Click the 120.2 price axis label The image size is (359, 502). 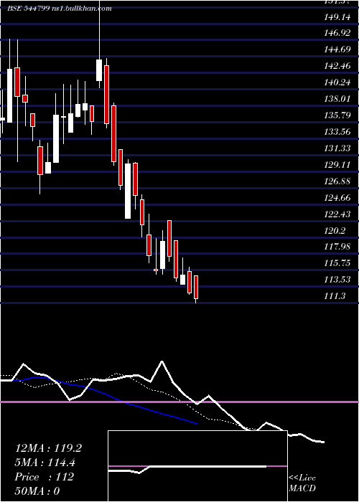(335, 230)
